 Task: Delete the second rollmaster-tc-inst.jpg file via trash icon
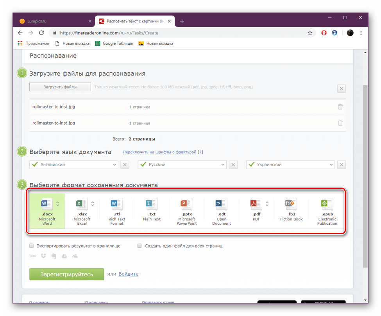(340, 123)
